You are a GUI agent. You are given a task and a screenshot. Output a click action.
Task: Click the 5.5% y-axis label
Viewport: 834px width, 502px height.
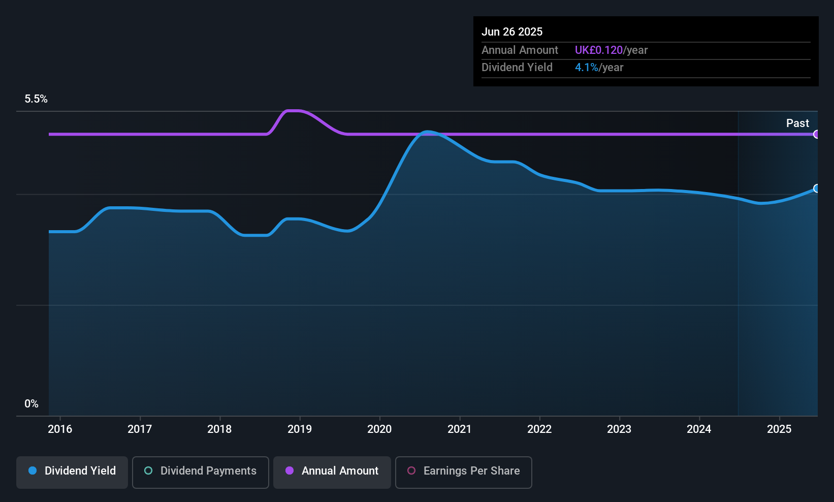point(36,99)
